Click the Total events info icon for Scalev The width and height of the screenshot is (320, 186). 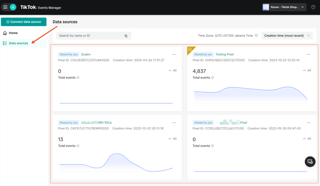coord(78,78)
